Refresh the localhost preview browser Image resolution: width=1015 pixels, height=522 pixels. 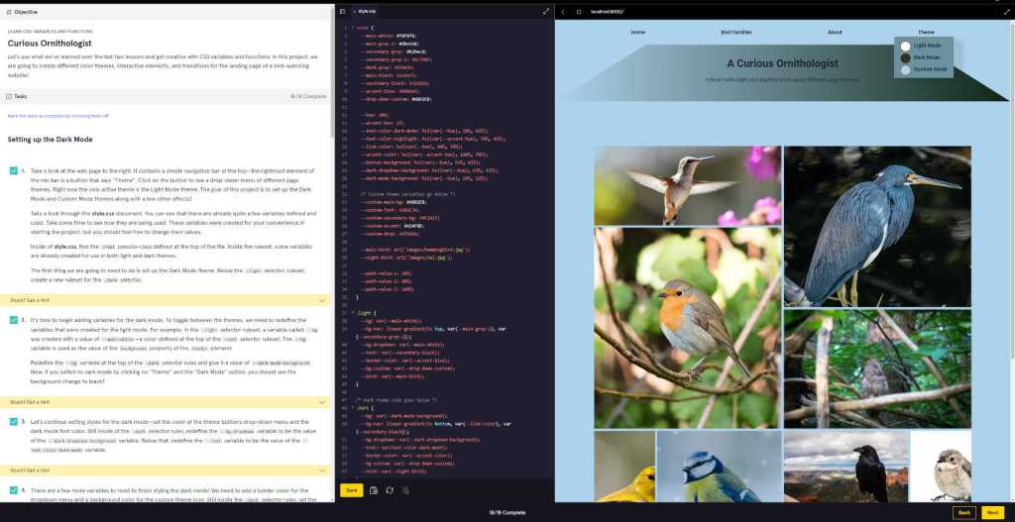click(x=577, y=12)
